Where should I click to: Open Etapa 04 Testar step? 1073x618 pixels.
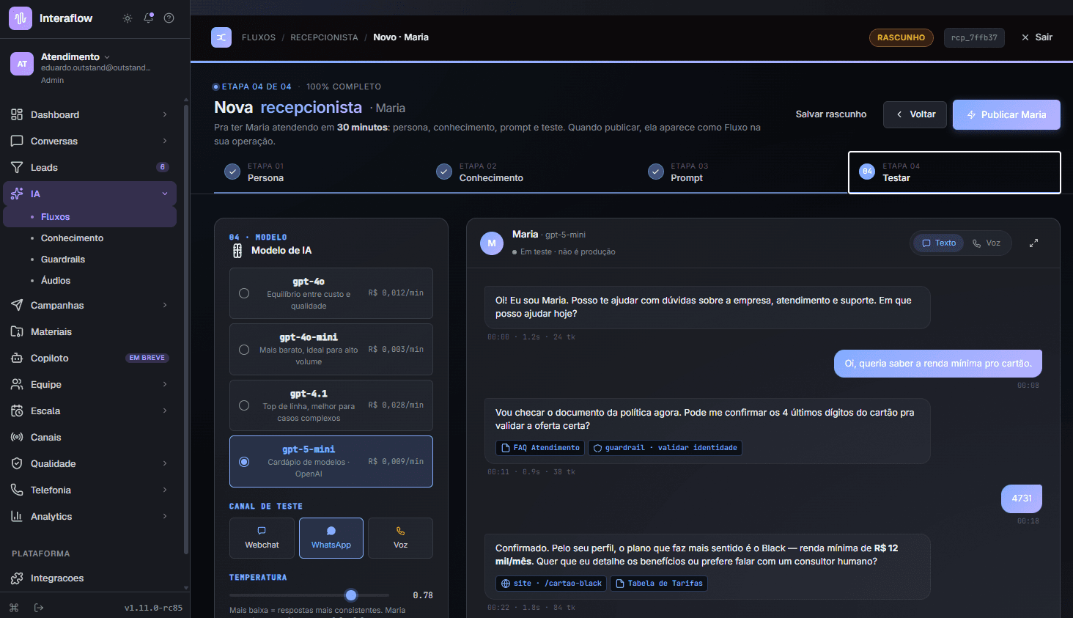[954, 172]
